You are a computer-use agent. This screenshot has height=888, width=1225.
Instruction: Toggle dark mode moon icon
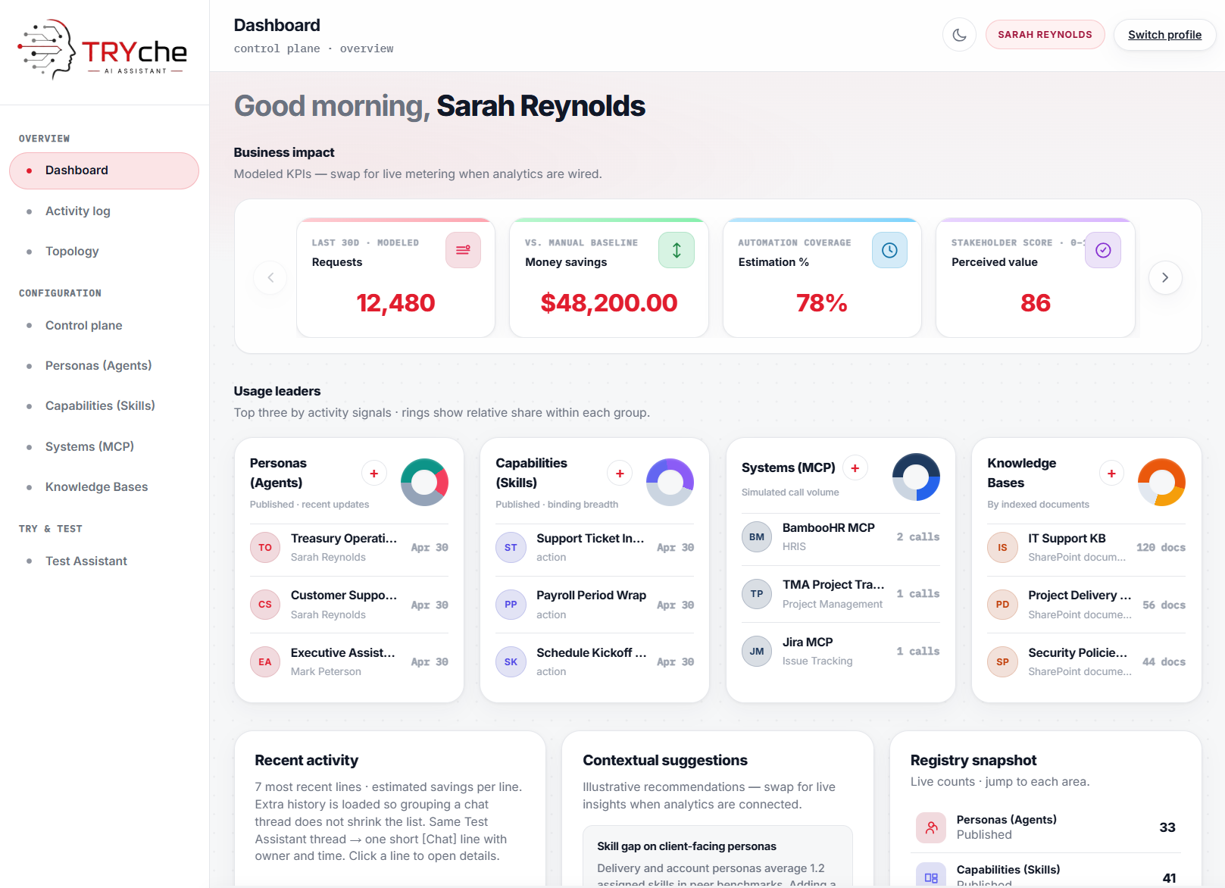(x=959, y=35)
